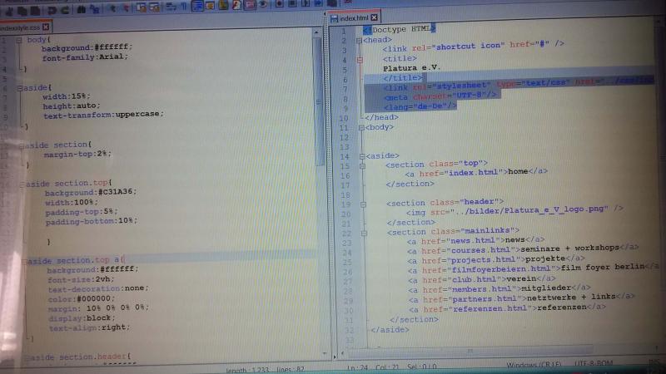Click the Undo toolbar icon
The image size is (666, 374).
click(x=51, y=8)
